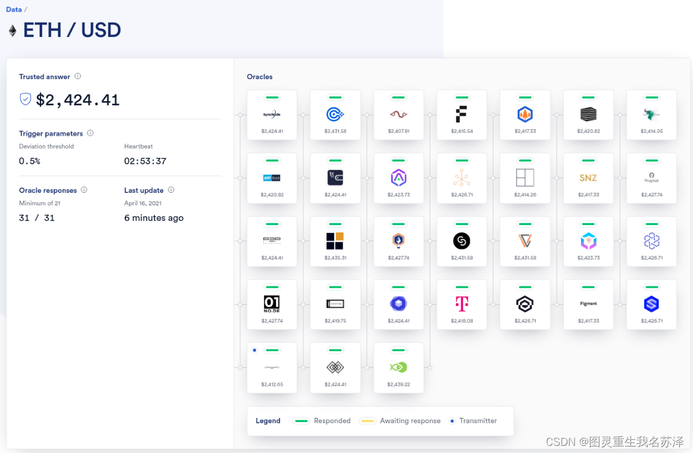Click the P2P oracle logo
This screenshot has height=453, width=693.
click(x=272, y=240)
